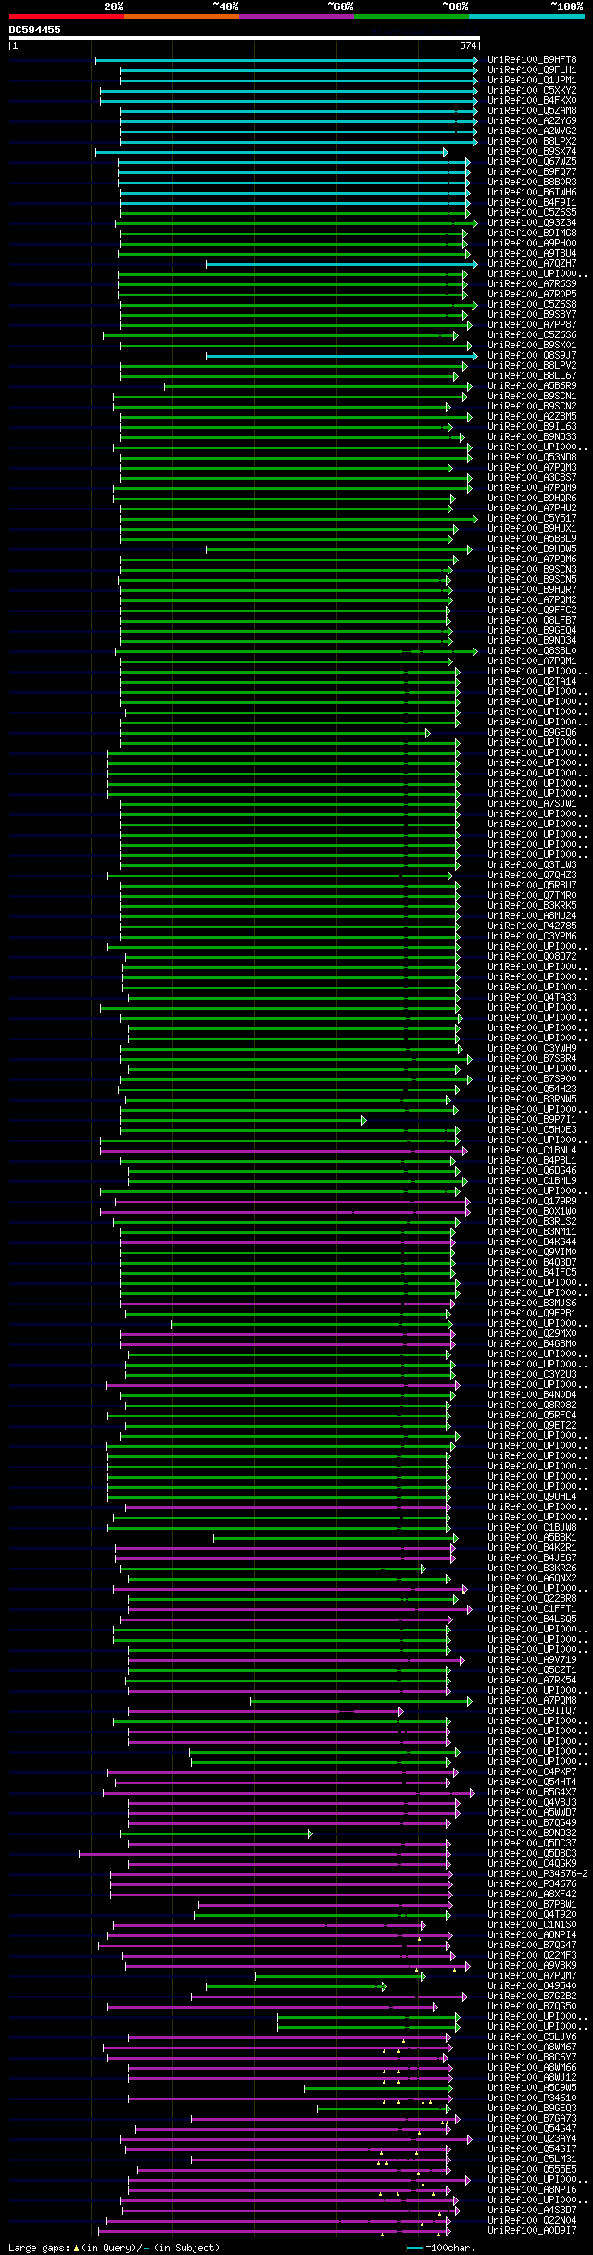Open hit UniRef100_B4FKX0
This screenshot has height=2255, width=593.
[x=532, y=101]
